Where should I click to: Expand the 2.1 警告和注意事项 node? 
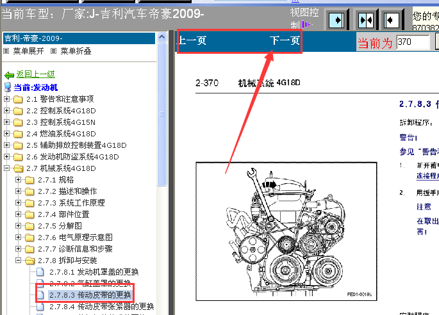click(x=6, y=99)
